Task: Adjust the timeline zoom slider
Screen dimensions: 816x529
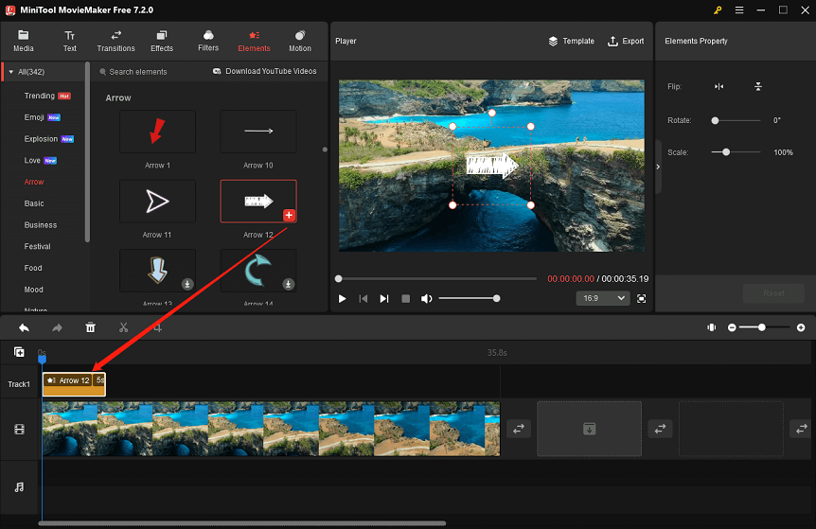Action: tap(764, 327)
